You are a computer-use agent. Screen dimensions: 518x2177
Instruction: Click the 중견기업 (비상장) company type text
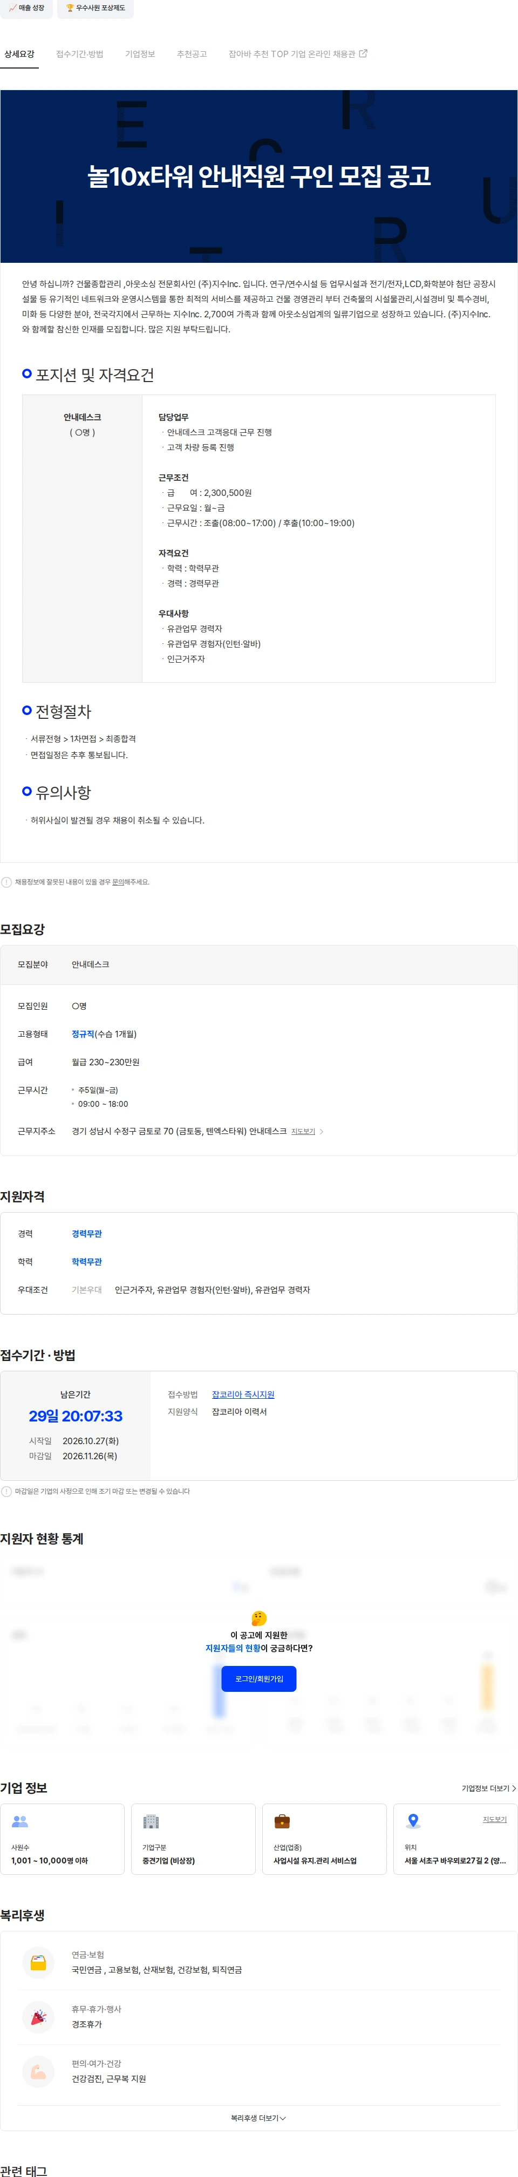point(169,1861)
